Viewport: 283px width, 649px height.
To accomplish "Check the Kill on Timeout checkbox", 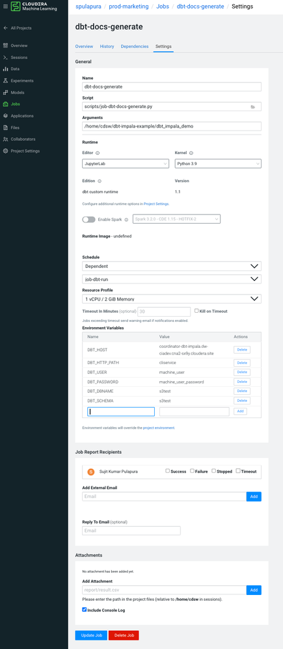I will point(197,310).
